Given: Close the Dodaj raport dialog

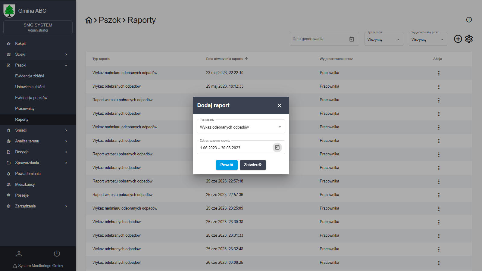Looking at the screenshot, I should [x=279, y=105].
